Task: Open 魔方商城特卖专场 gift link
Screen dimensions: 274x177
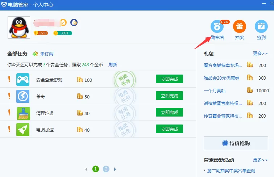Action: (x=223, y=66)
